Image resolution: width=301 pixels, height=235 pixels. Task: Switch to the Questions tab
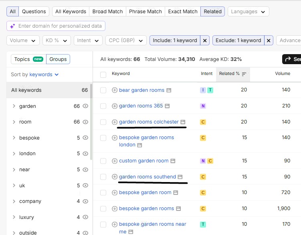coord(34,12)
